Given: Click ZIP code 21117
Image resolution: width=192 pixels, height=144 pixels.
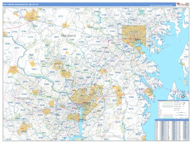Looking at the screenshot, I should 116,15.
